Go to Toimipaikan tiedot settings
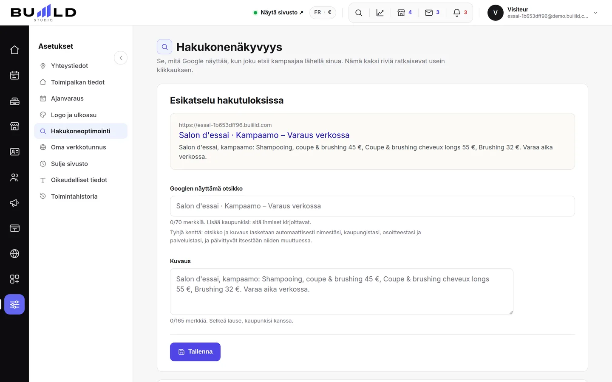 [x=81, y=82]
